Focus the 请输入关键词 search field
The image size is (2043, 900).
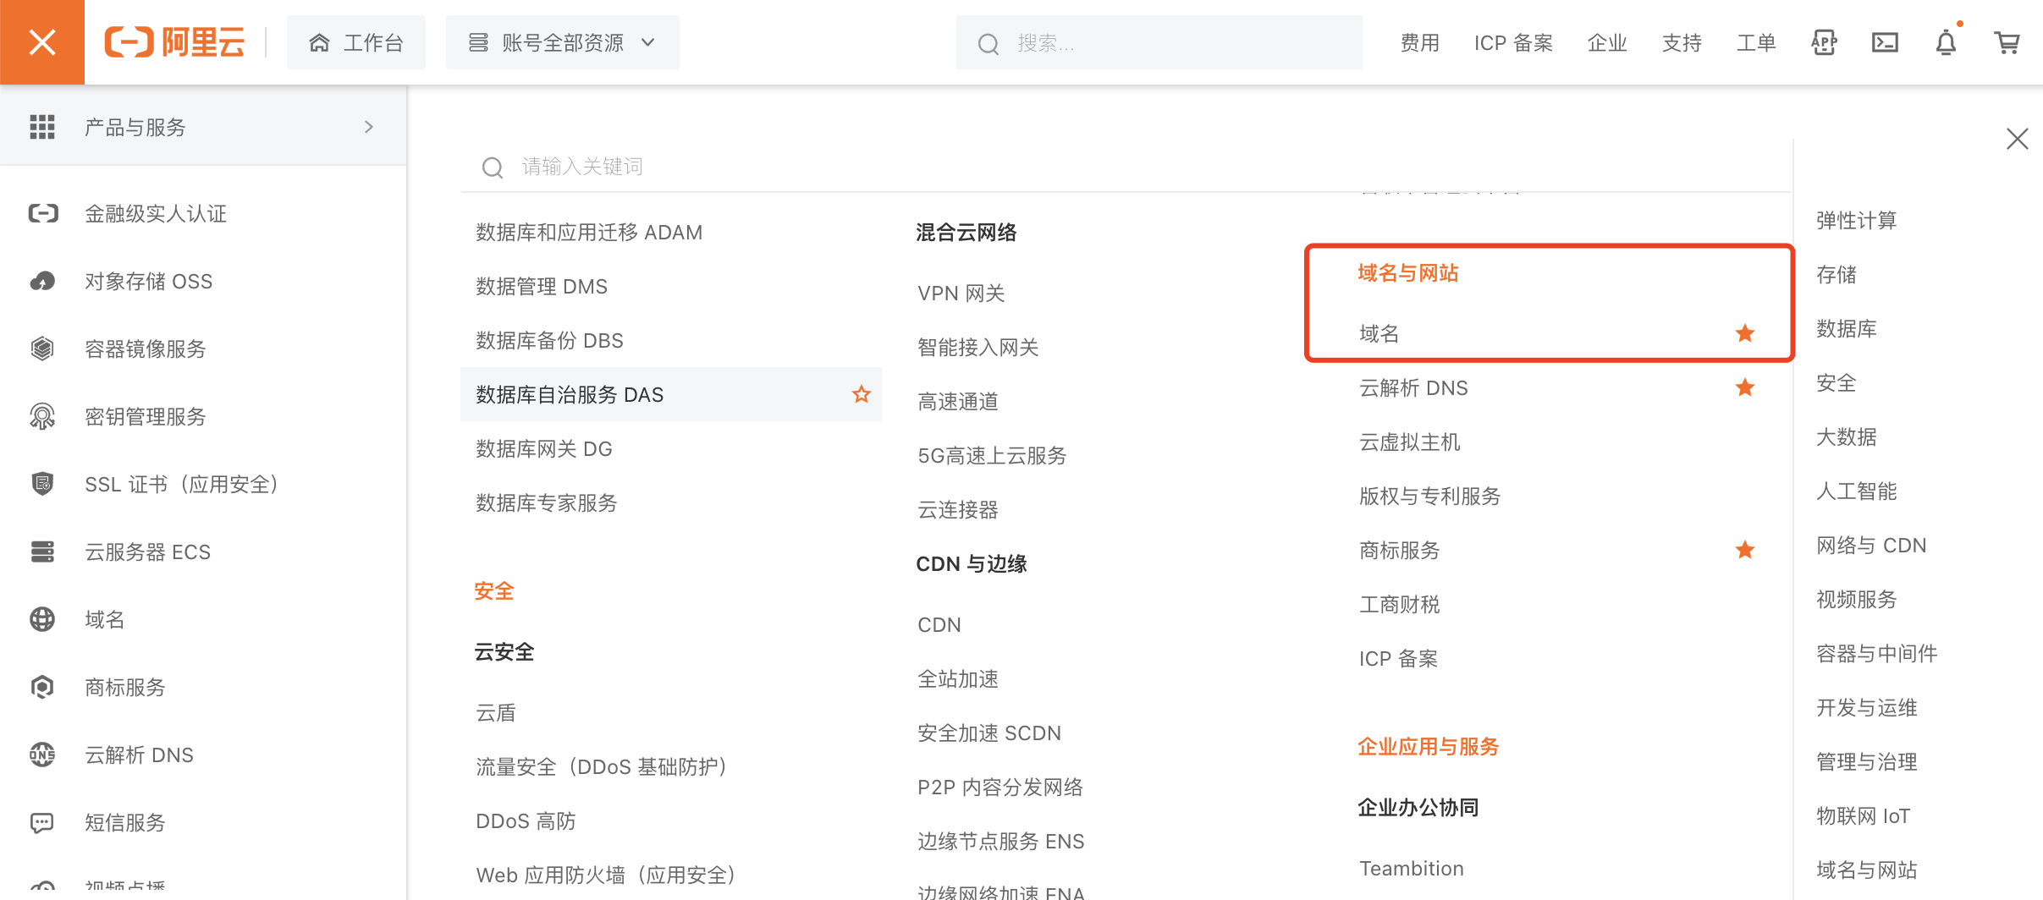point(1126,167)
